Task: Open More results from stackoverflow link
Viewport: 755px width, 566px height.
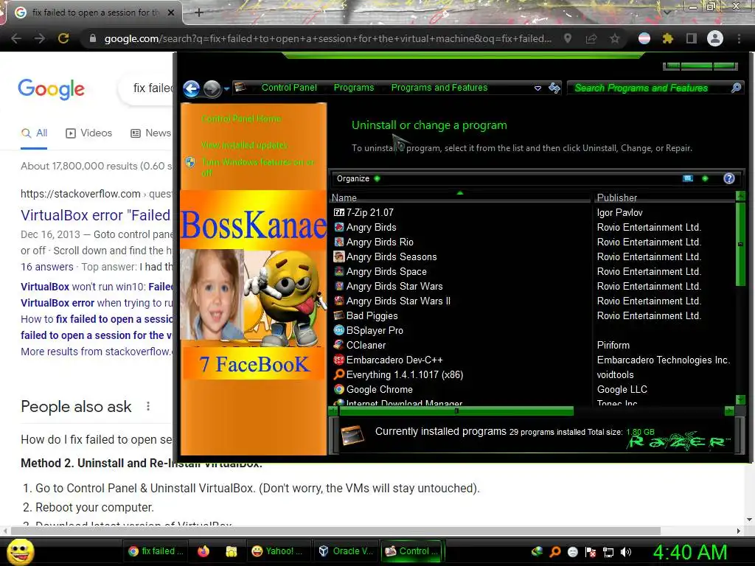Action: [x=96, y=352]
